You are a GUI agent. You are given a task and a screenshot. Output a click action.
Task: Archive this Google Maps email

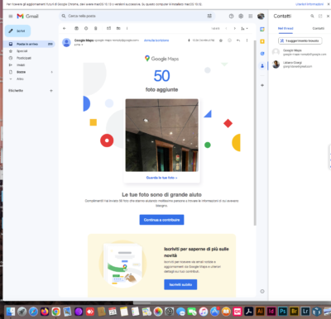[x=77, y=28]
